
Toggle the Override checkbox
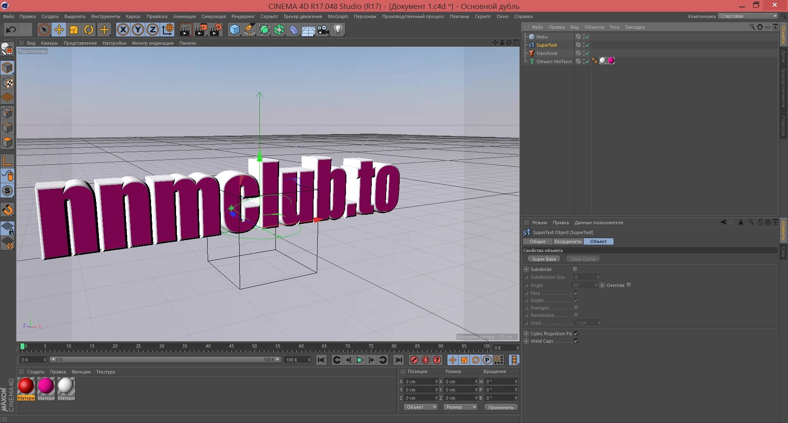(629, 285)
